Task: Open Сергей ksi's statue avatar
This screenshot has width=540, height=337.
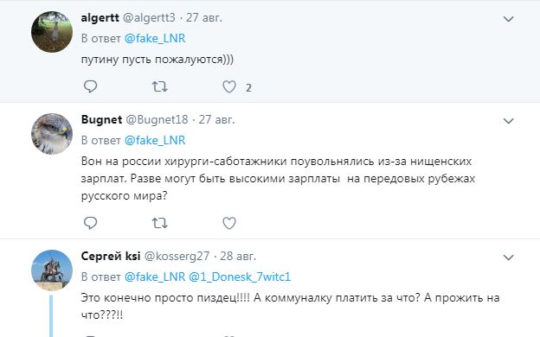Action: tap(52, 270)
